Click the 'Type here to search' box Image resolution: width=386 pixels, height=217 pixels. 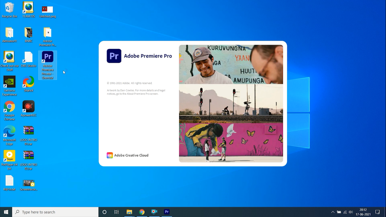coord(55,212)
